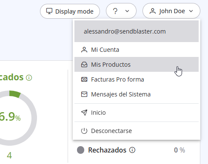Click the help dropdown chevron arrow
This screenshot has width=208, height=164.
pos(127,11)
